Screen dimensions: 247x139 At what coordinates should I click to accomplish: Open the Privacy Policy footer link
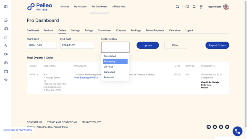point(91,122)
